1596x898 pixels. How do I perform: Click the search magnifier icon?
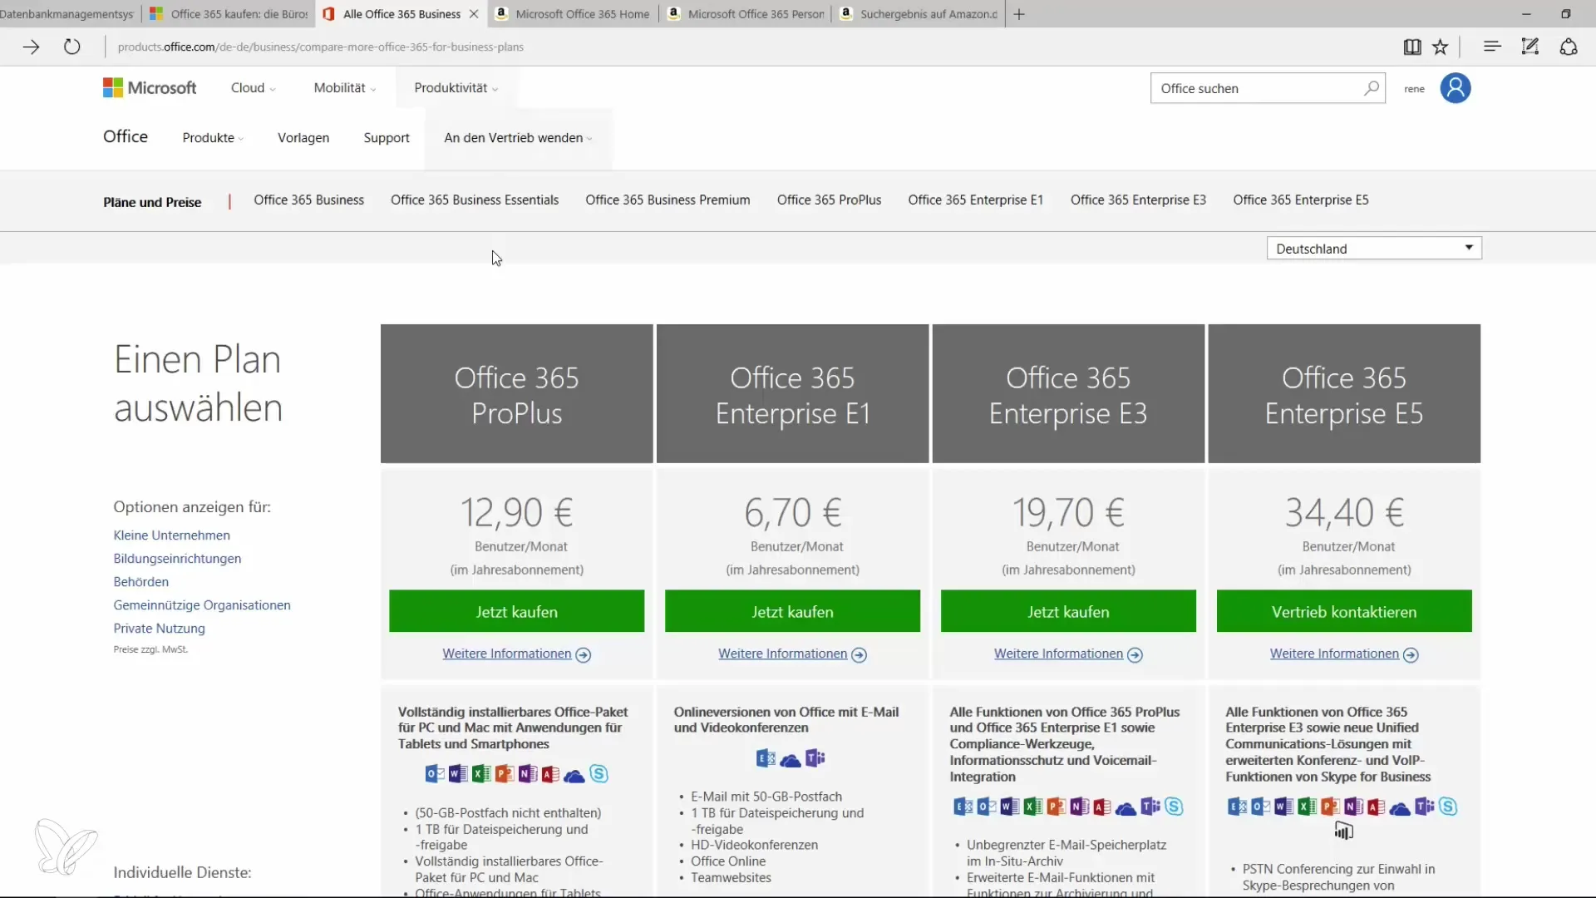(1371, 88)
